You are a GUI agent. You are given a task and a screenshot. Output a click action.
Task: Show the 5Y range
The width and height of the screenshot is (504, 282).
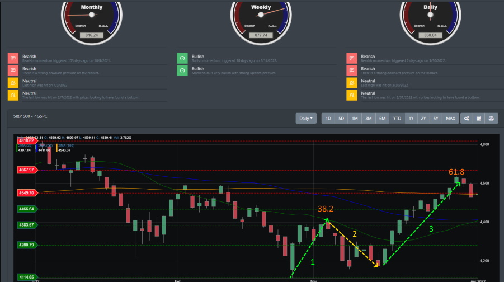436,118
